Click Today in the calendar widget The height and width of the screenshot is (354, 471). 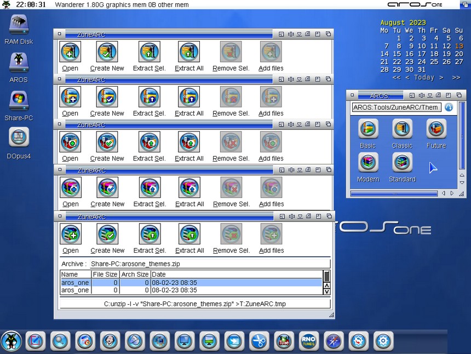click(x=424, y=78)
